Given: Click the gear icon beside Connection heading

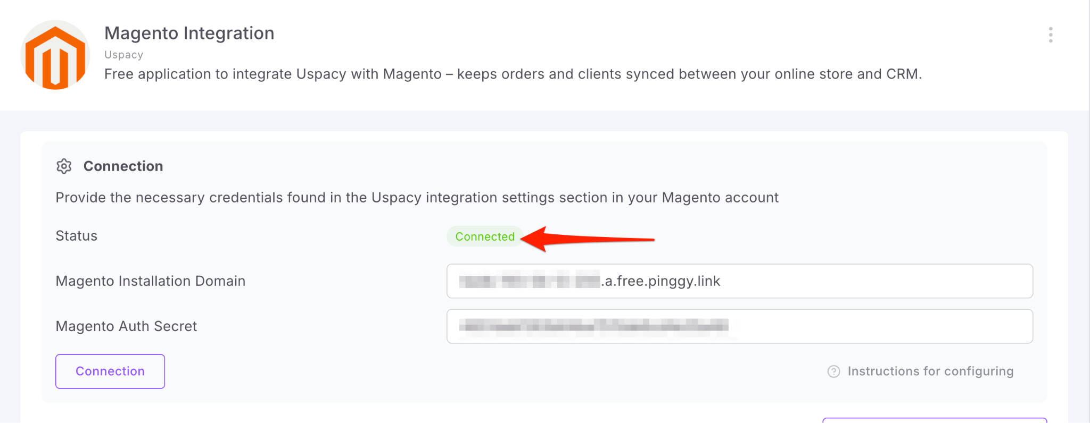Looking at the screenshot, I should tap(64, 166).
